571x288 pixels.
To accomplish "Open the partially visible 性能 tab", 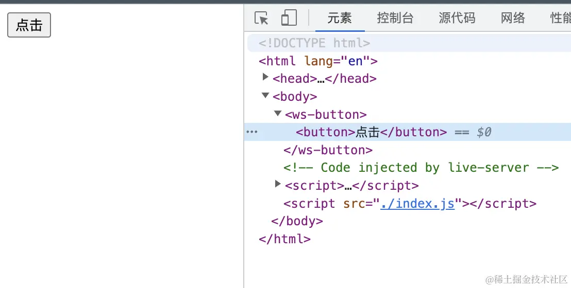I will tap(561, 18).
